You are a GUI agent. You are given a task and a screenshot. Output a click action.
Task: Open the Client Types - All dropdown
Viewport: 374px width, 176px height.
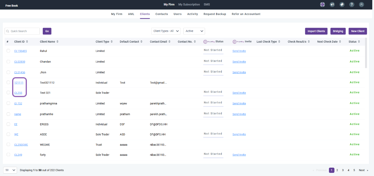[166, 31]
